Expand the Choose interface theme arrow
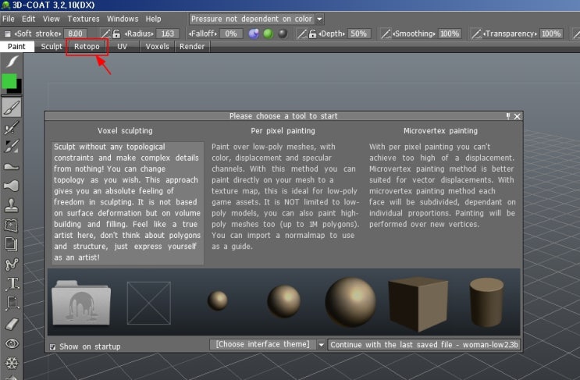Viewport: 580px width, 380px height. click(x=321, y=345)
